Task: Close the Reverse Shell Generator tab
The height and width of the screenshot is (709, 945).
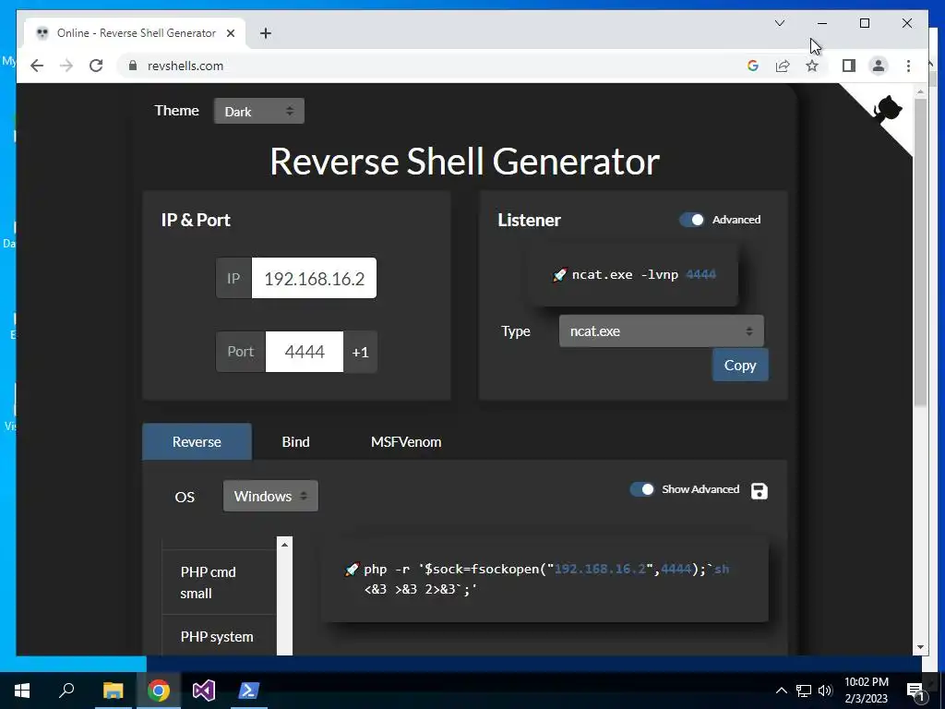Action: point(230,33)
